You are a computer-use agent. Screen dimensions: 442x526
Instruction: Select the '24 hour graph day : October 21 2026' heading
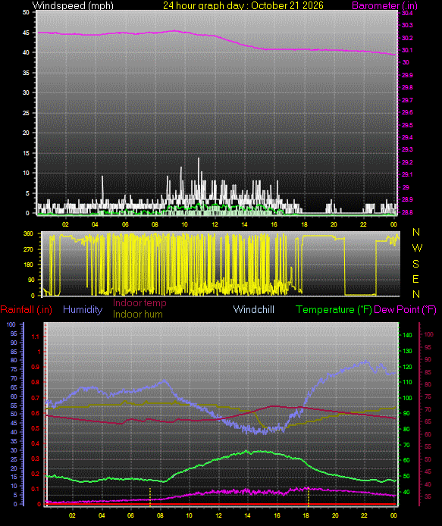243,5
